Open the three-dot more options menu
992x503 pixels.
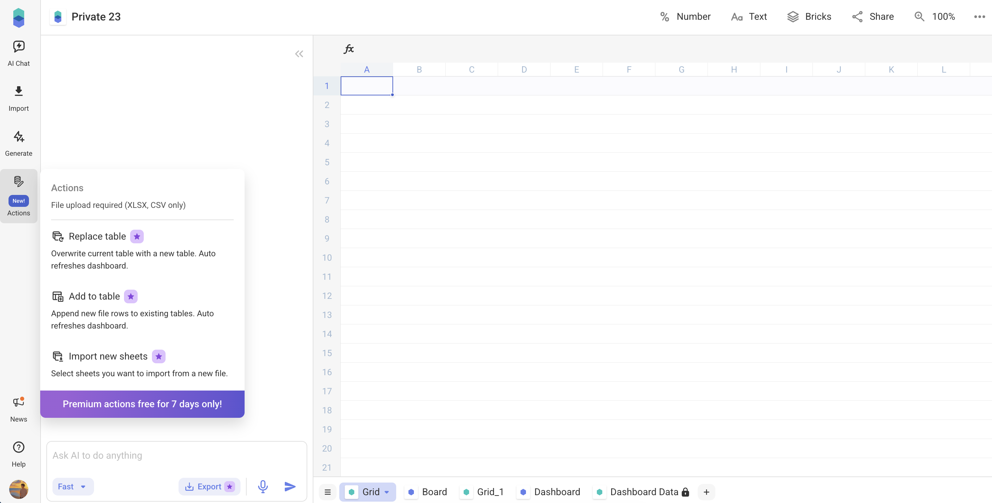click(x=979, y=17)
